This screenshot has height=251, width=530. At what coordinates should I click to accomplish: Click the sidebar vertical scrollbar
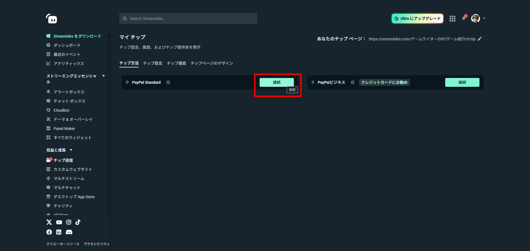[109, 124]
